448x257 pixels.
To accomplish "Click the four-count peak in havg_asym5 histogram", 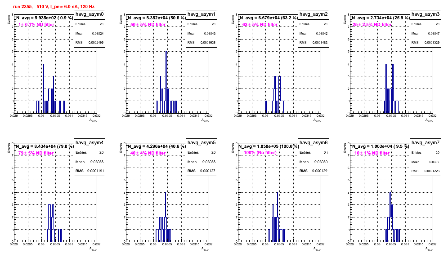I will 166,217.
